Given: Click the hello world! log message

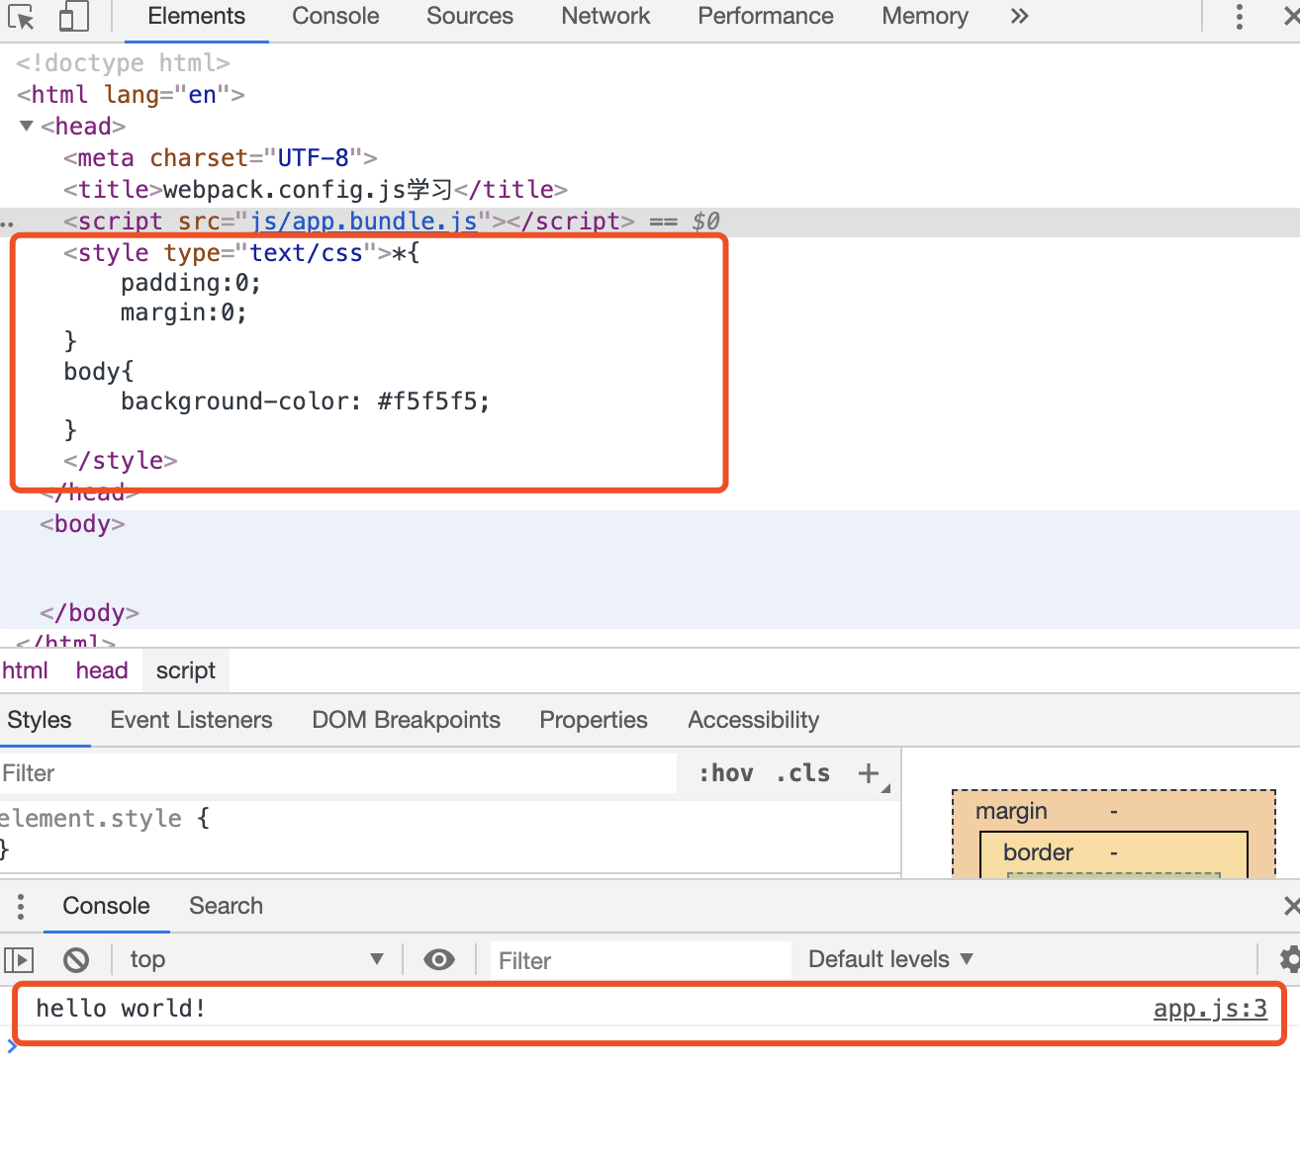Looking at the screenshot, I should (x=121, y=1008).
